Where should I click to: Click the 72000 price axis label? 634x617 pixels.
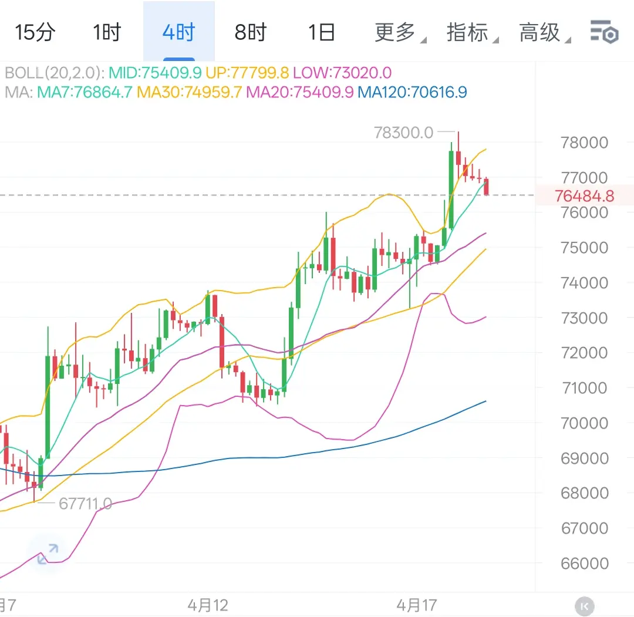pos(584,353)
